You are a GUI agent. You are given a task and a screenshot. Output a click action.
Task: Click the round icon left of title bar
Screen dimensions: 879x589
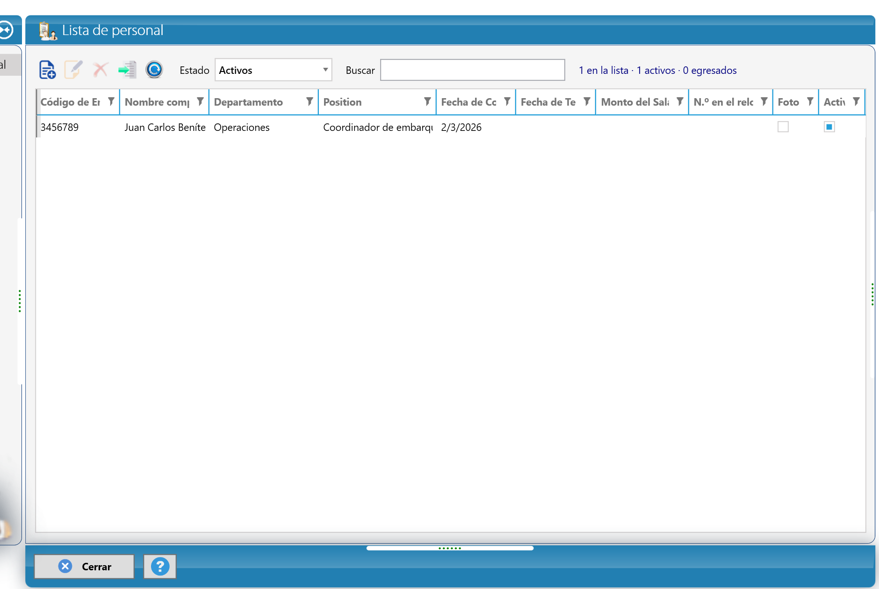[x=6, y=30]
